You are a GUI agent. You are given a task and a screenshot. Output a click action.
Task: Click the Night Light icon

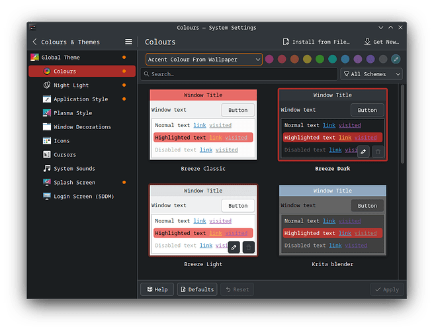tap(47, 85)
